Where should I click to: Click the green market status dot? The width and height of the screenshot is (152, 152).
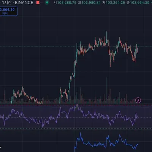(47, 3)
